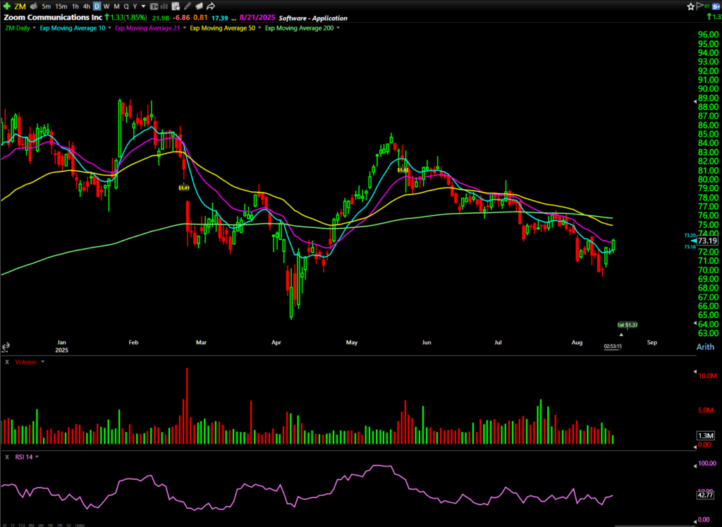Click the ZM ticker symbol box
Image resolution: width=722 pixels, height=527 pixels.
pos(20,6)
